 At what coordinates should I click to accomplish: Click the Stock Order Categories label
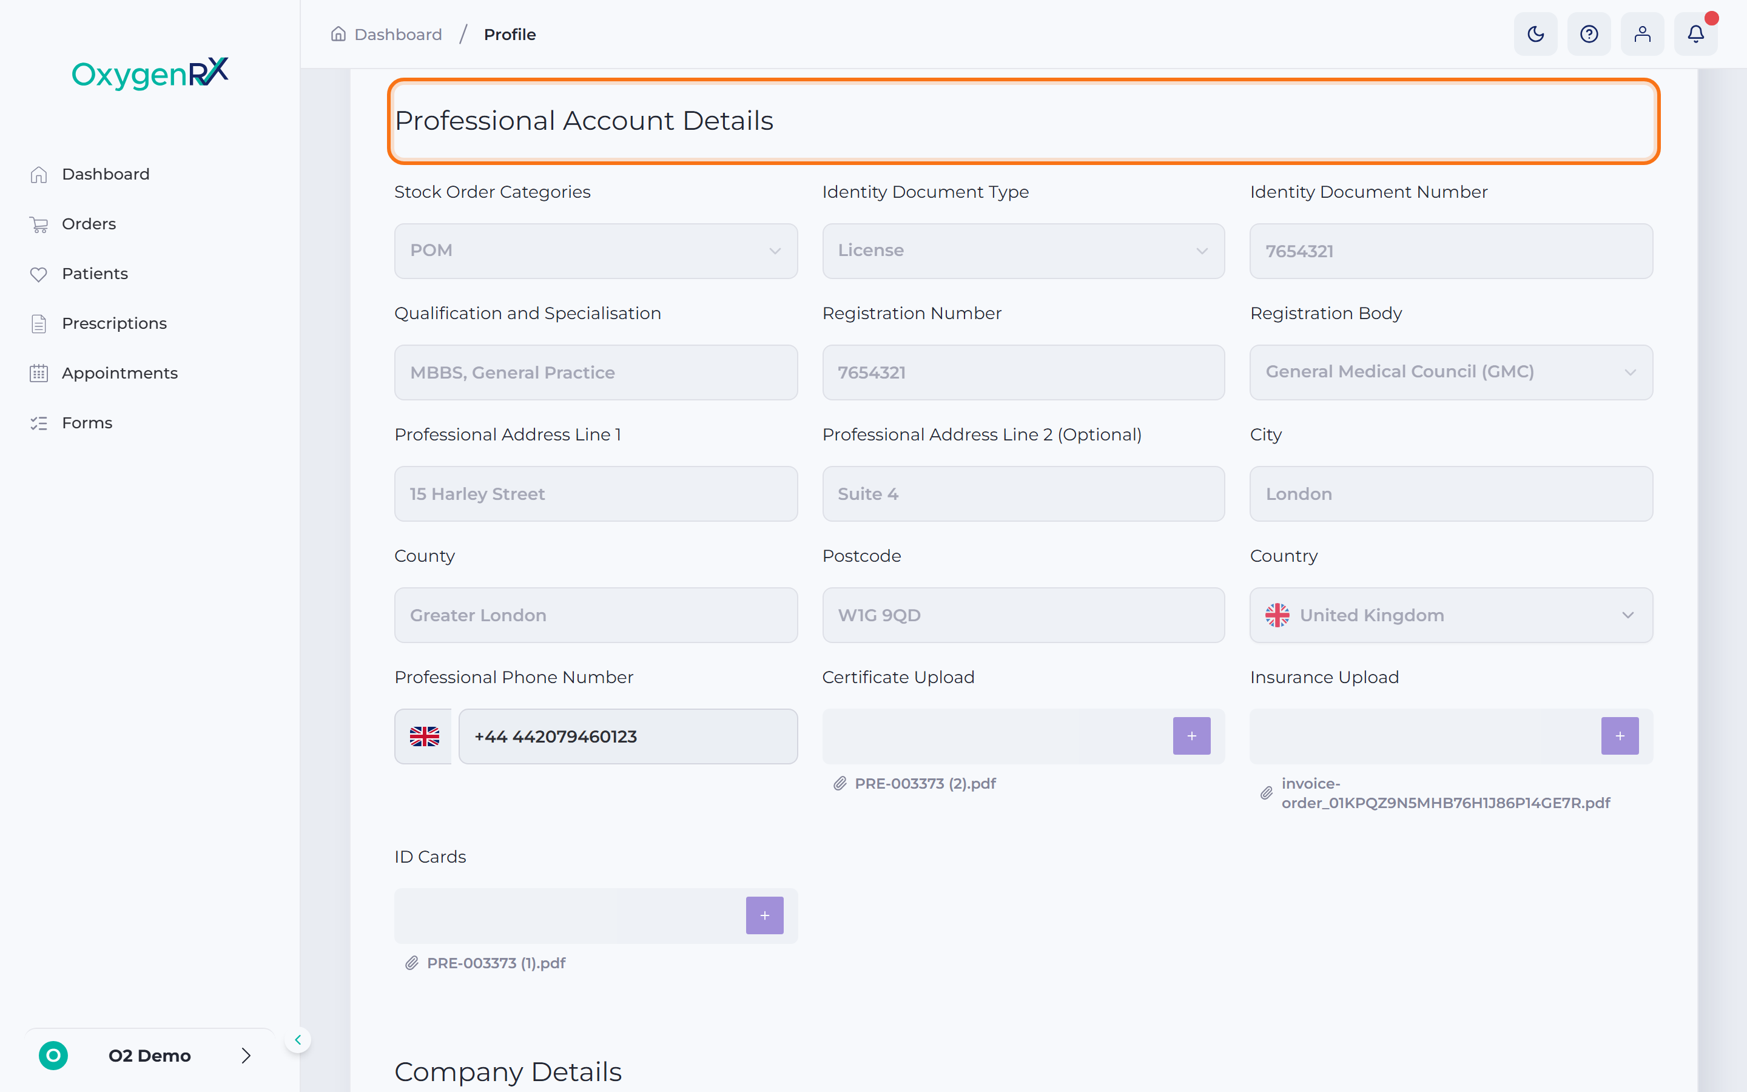(493, 192)
